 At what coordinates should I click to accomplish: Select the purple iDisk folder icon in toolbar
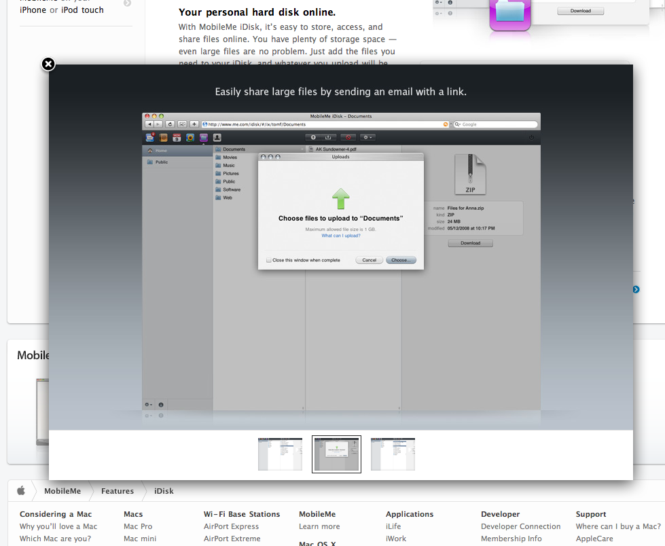[x=204, y=137]
